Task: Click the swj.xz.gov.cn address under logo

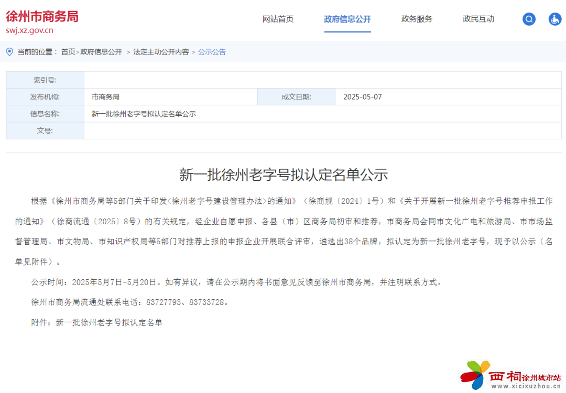Action: pos(29,30)
